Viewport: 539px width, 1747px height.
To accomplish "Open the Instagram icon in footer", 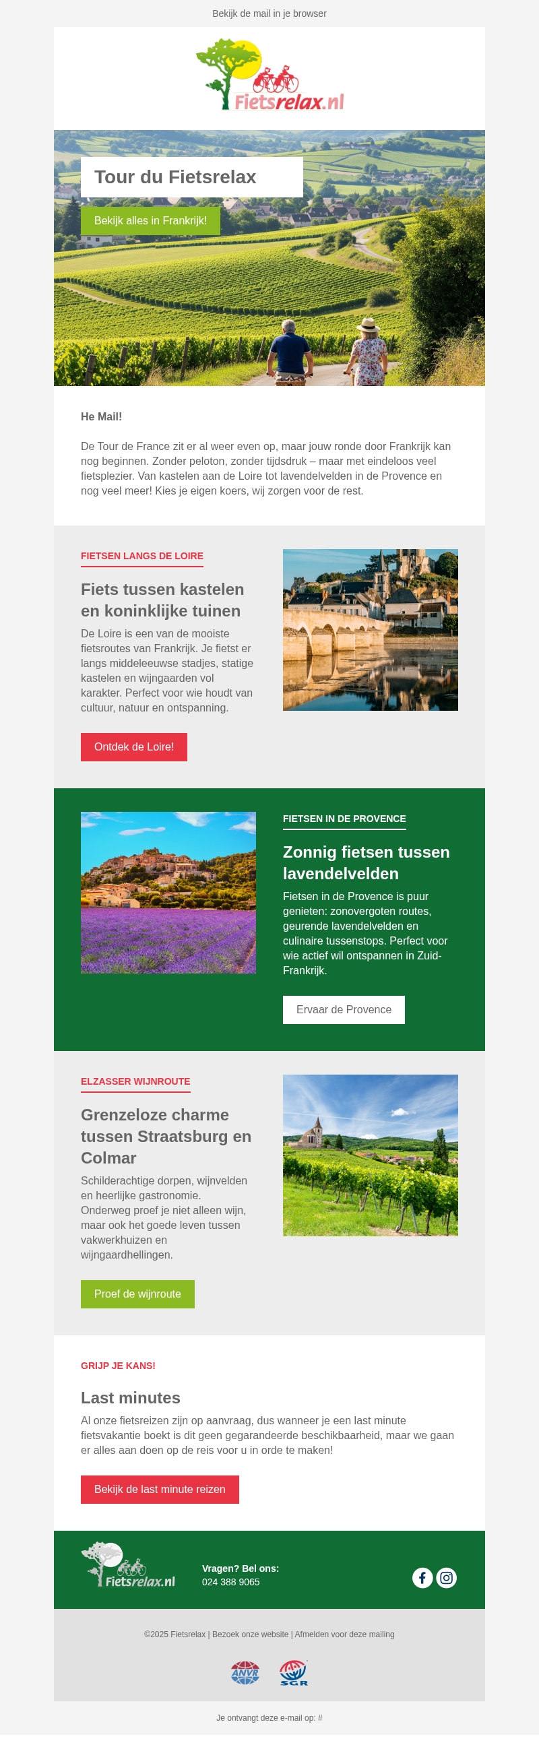I will coord(446,1577).
